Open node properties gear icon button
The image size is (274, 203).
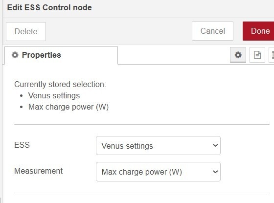coord(238,55)
